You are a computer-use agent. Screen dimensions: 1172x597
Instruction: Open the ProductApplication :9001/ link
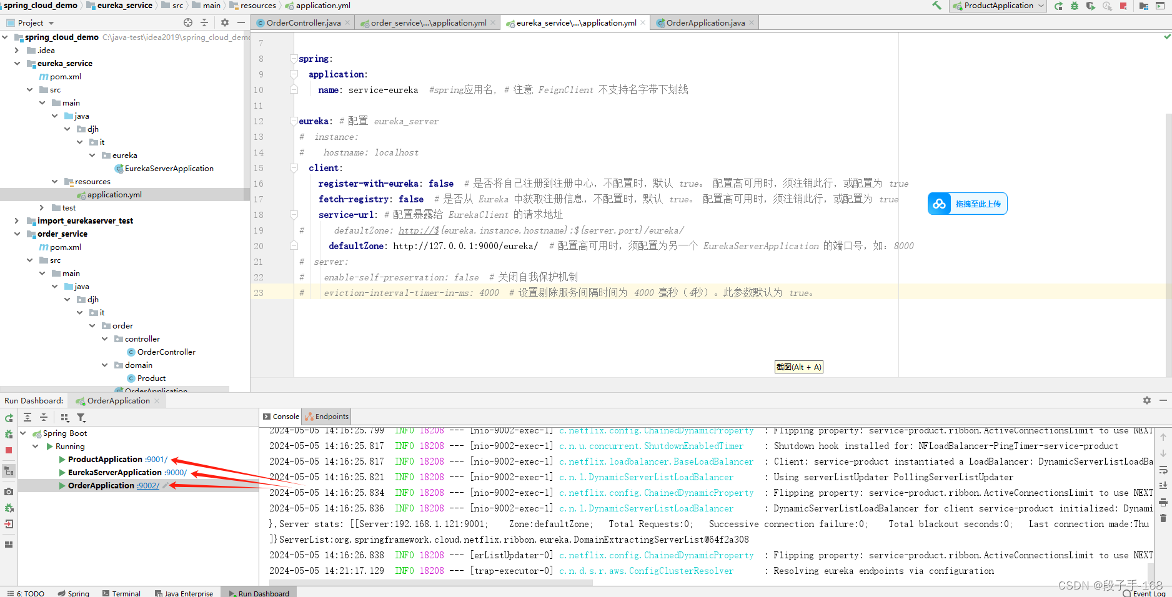coord(156,459)
